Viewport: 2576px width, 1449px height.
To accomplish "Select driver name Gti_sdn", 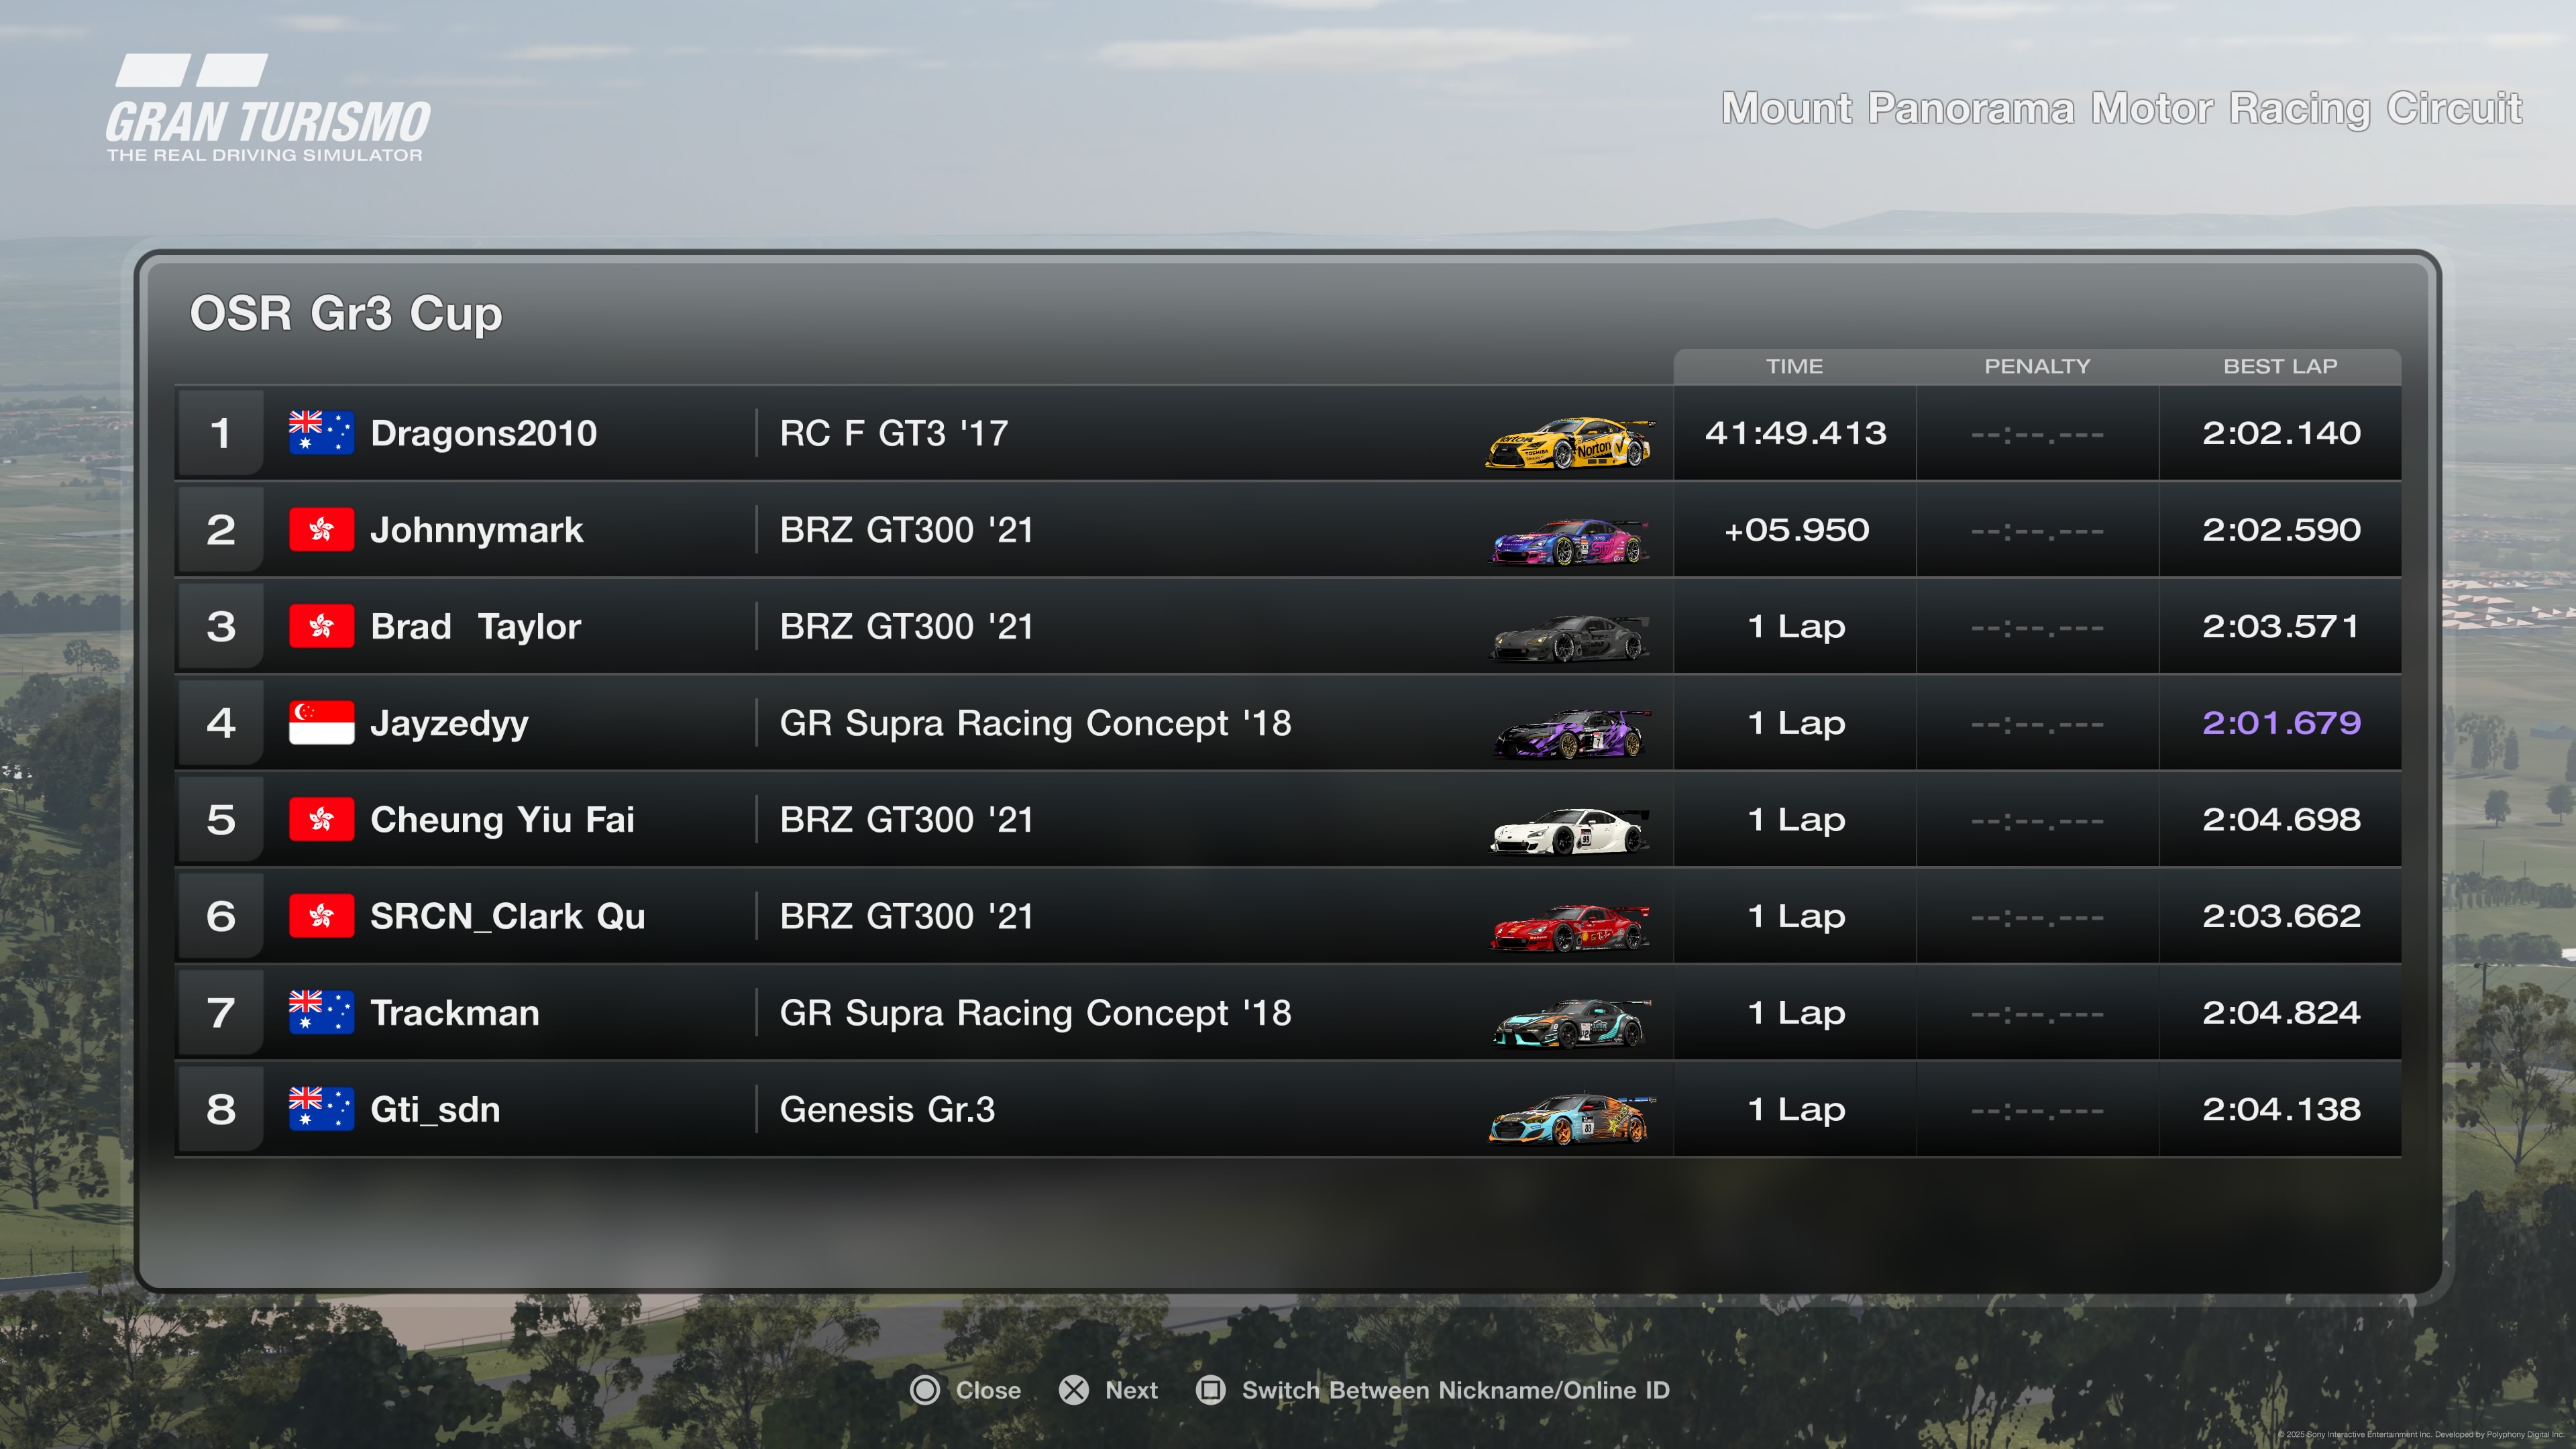I will pos(435,1109).
